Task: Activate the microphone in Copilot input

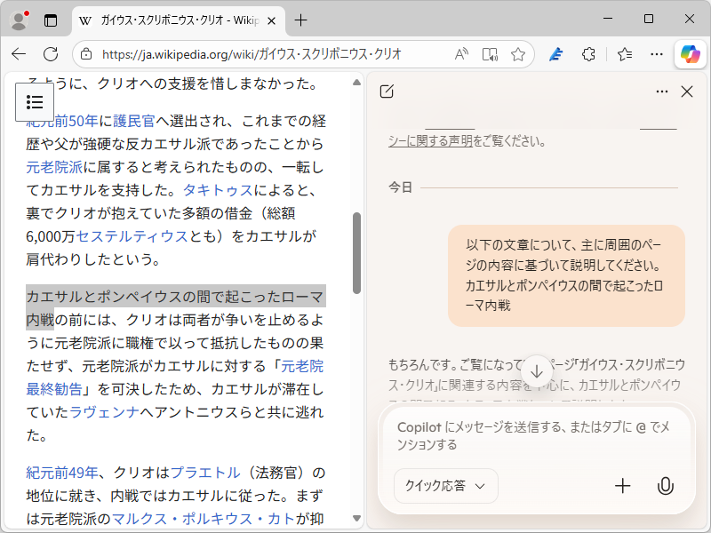Action: 667,486
